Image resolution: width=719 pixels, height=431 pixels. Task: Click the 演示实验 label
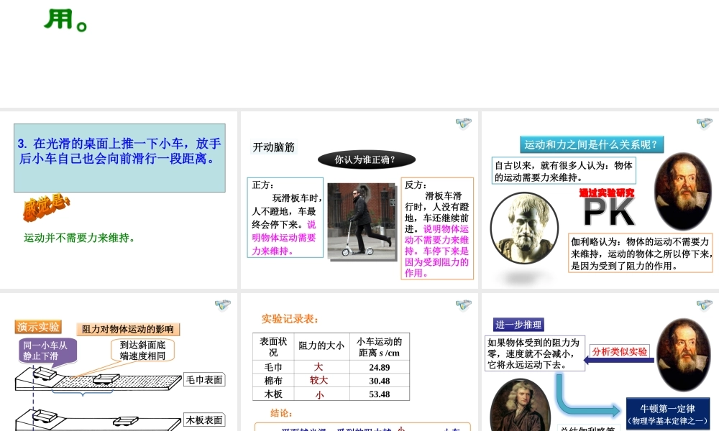point(38,327)
